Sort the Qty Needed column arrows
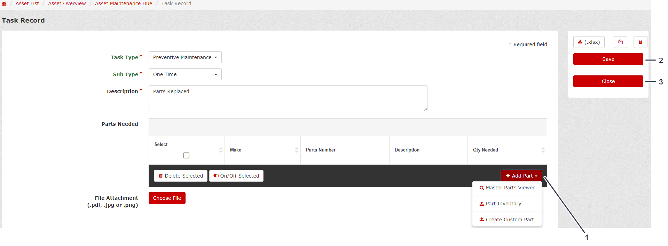668x246 pixels. 543,150
